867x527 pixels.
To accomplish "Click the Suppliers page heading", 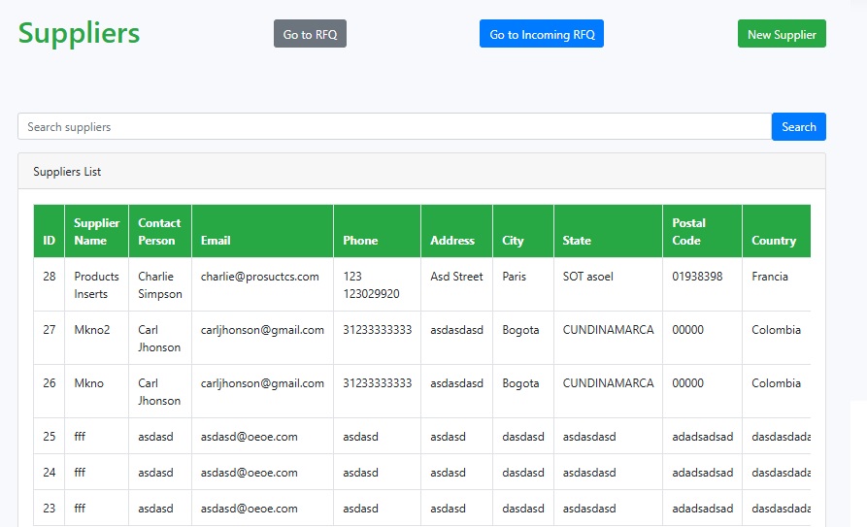I will click(x=79, y=33).
